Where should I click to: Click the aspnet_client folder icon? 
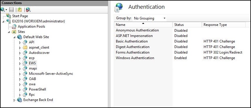[x=25, y=47]
